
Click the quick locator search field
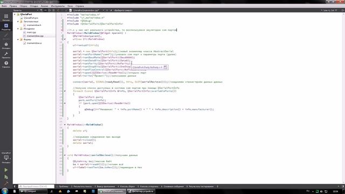(36, 186)
